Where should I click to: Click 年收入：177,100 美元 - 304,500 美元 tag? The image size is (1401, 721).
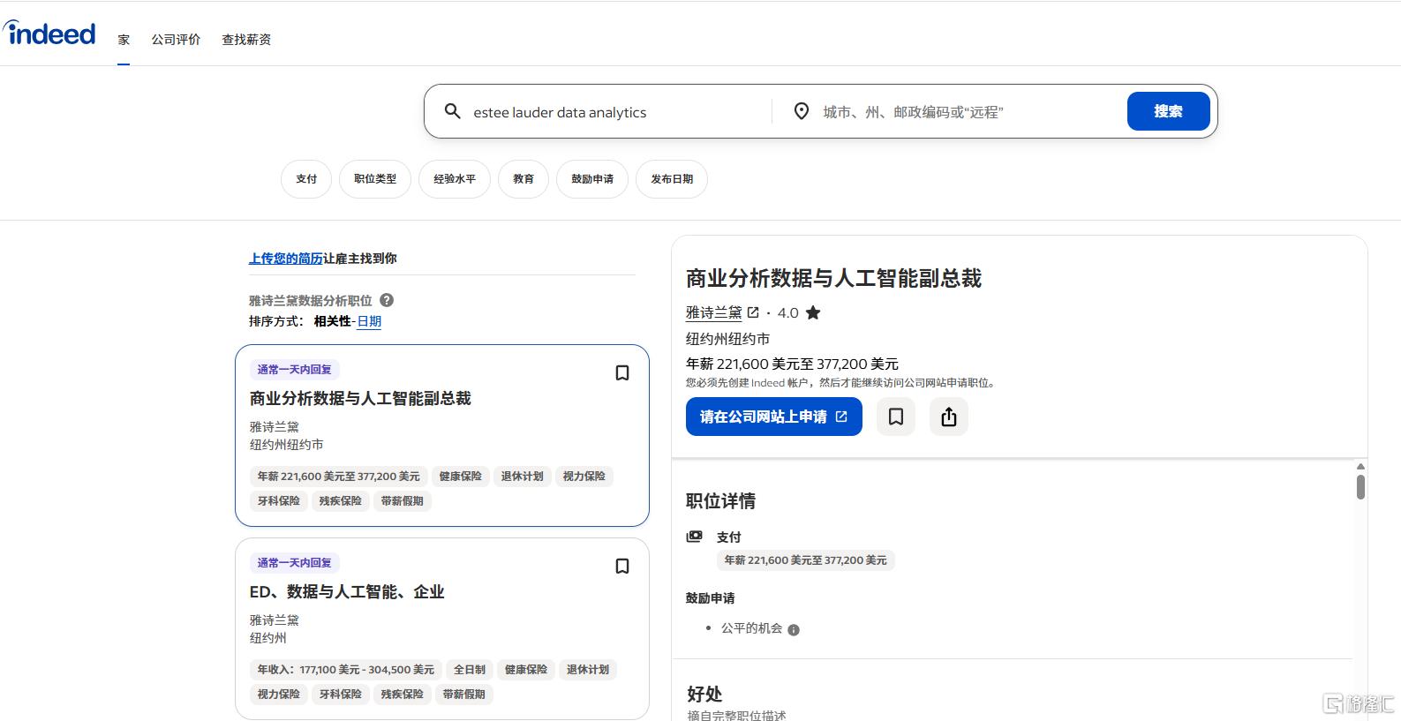tap(346, 670)
